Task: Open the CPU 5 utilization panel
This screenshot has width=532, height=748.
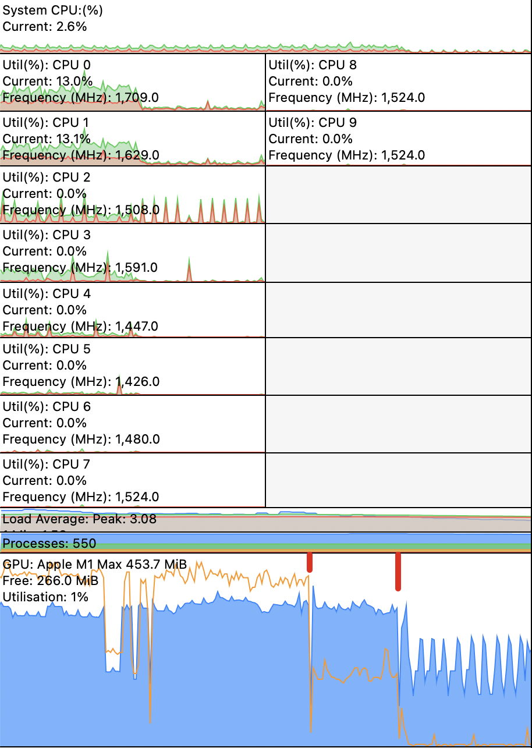Action: pyautogui.click(x=133, y=366)
